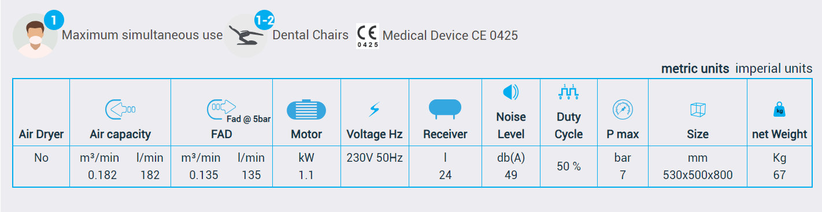Click the Duty Cycle waveform icon
The height and width of the screenshot is (212, 822).
tap(569, 92)
